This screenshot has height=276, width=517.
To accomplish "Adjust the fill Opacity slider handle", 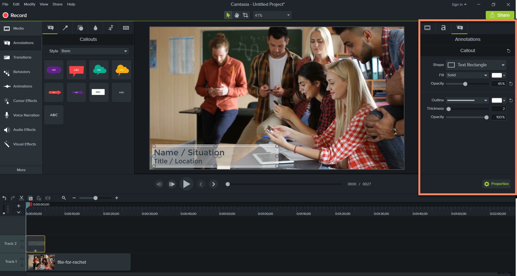I will click(465, 84).
